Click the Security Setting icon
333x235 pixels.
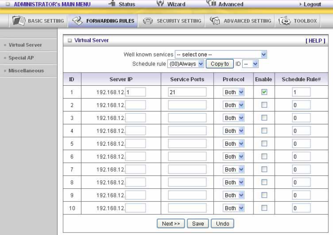point(148,21)
